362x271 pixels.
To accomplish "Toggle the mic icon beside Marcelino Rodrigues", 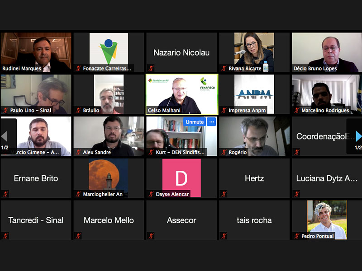I will coord(297,110).
